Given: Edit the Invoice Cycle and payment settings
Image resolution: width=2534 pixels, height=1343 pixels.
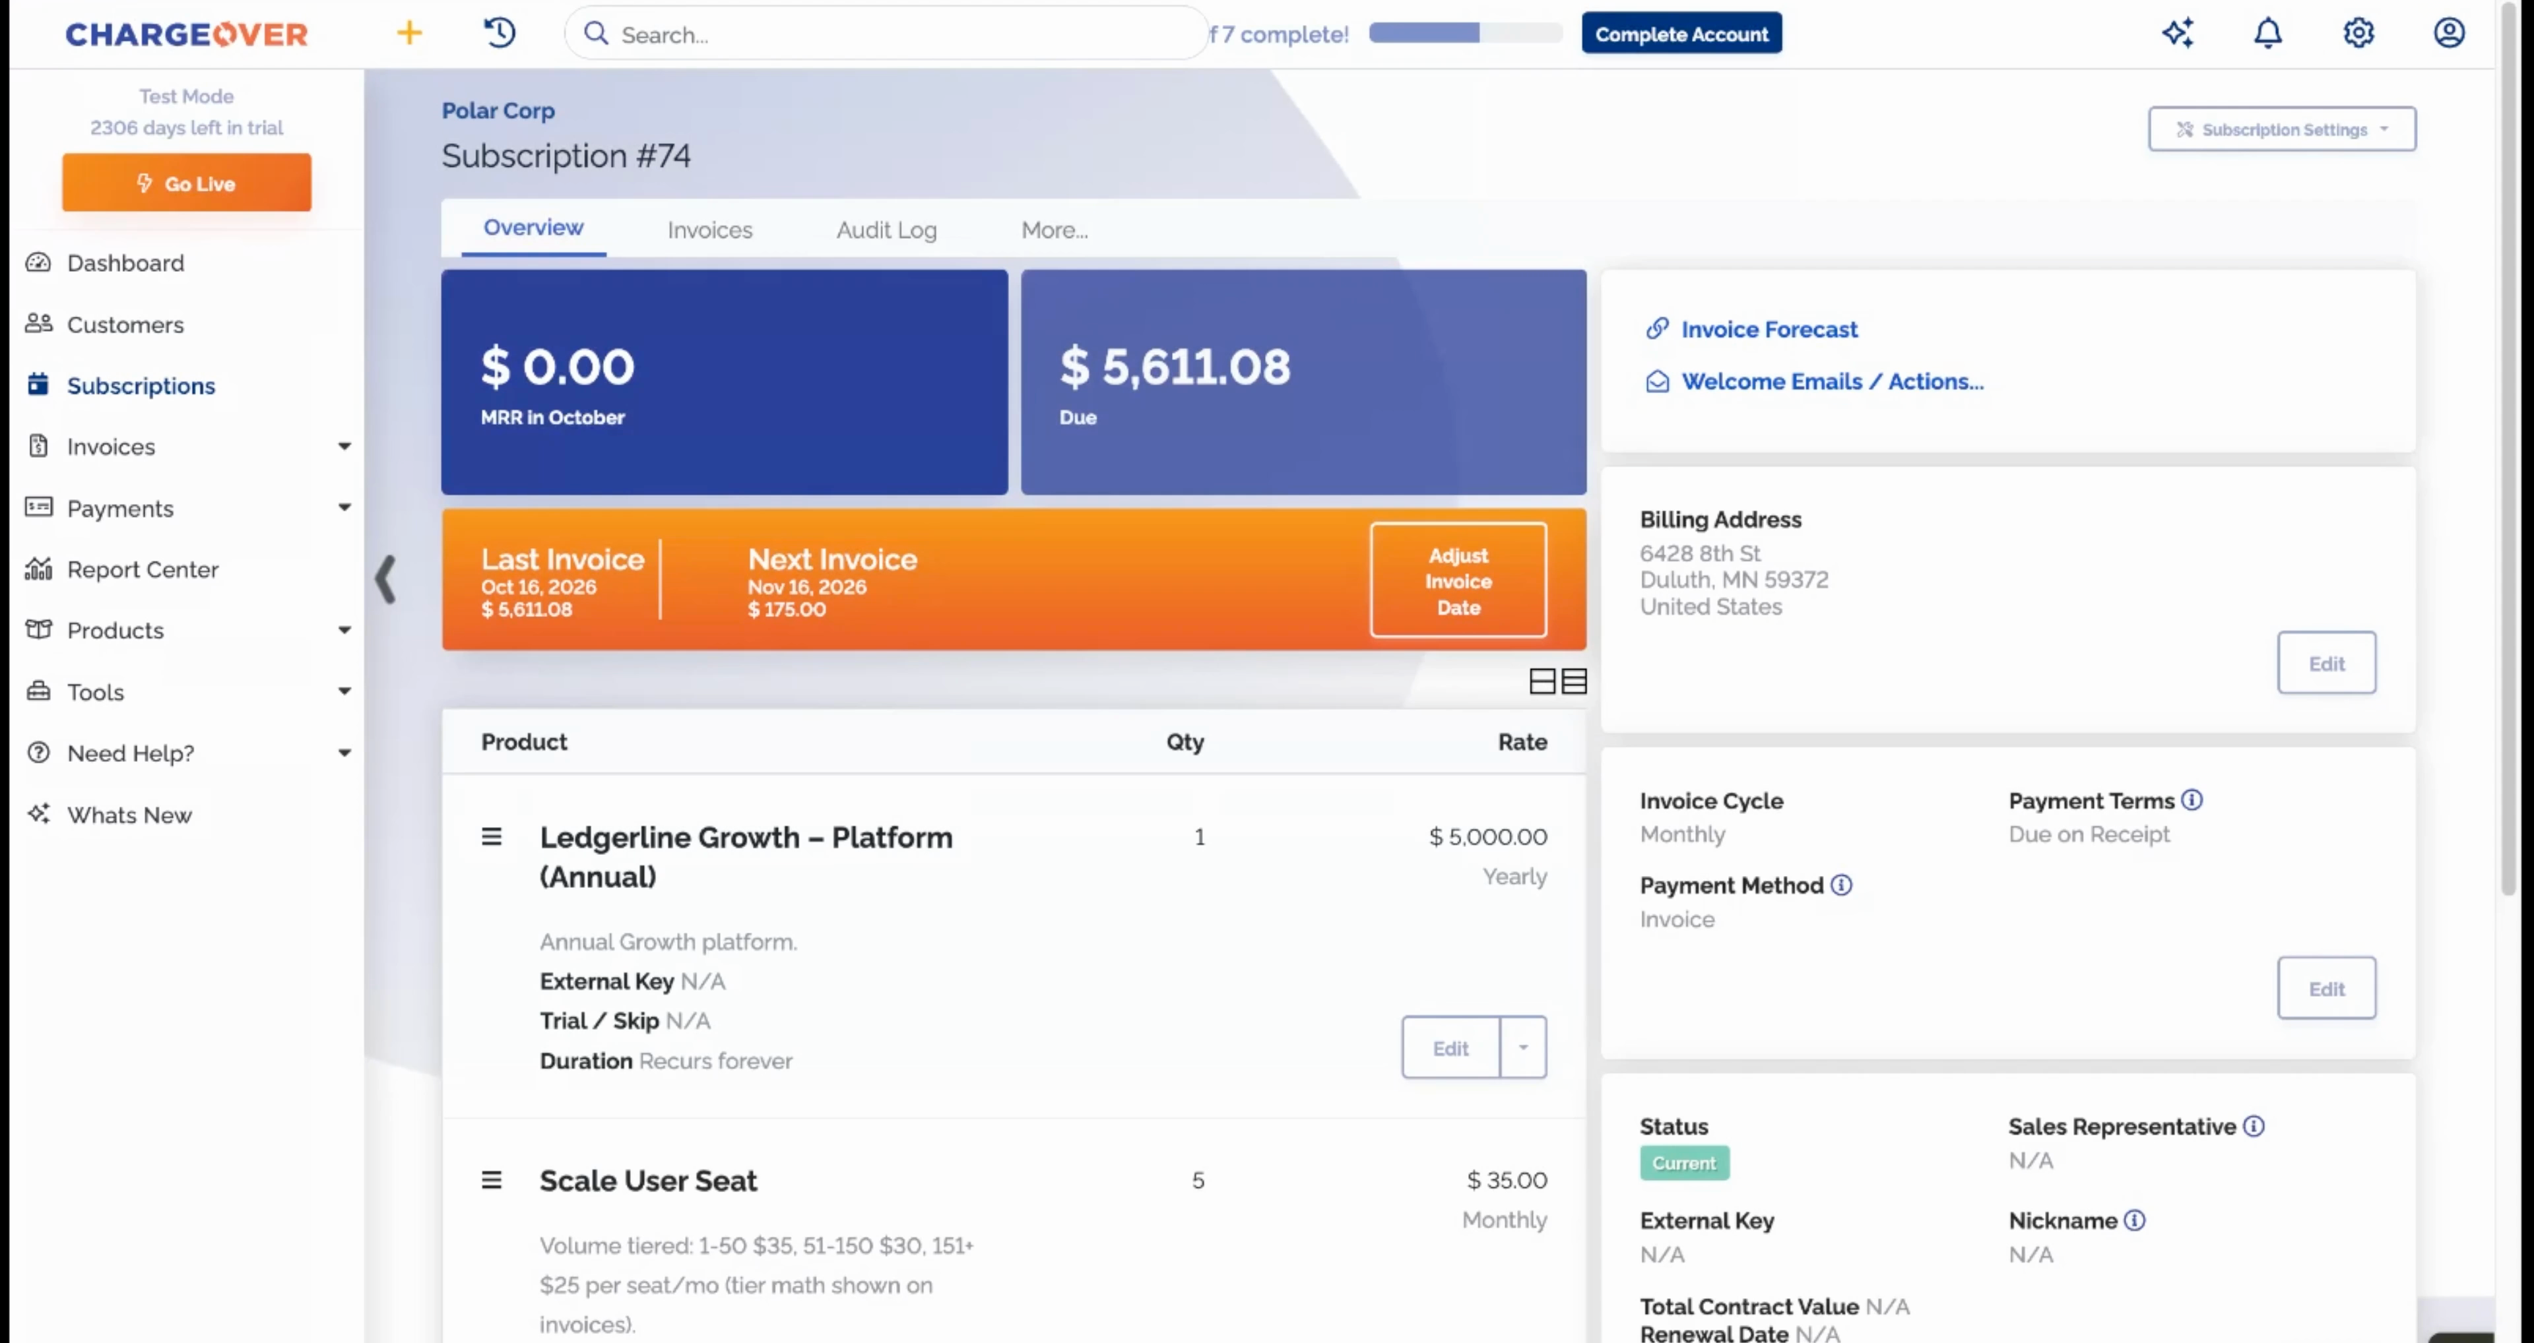Looking at the screenshot, I should pyautogui.click(x=2326, y=988).
